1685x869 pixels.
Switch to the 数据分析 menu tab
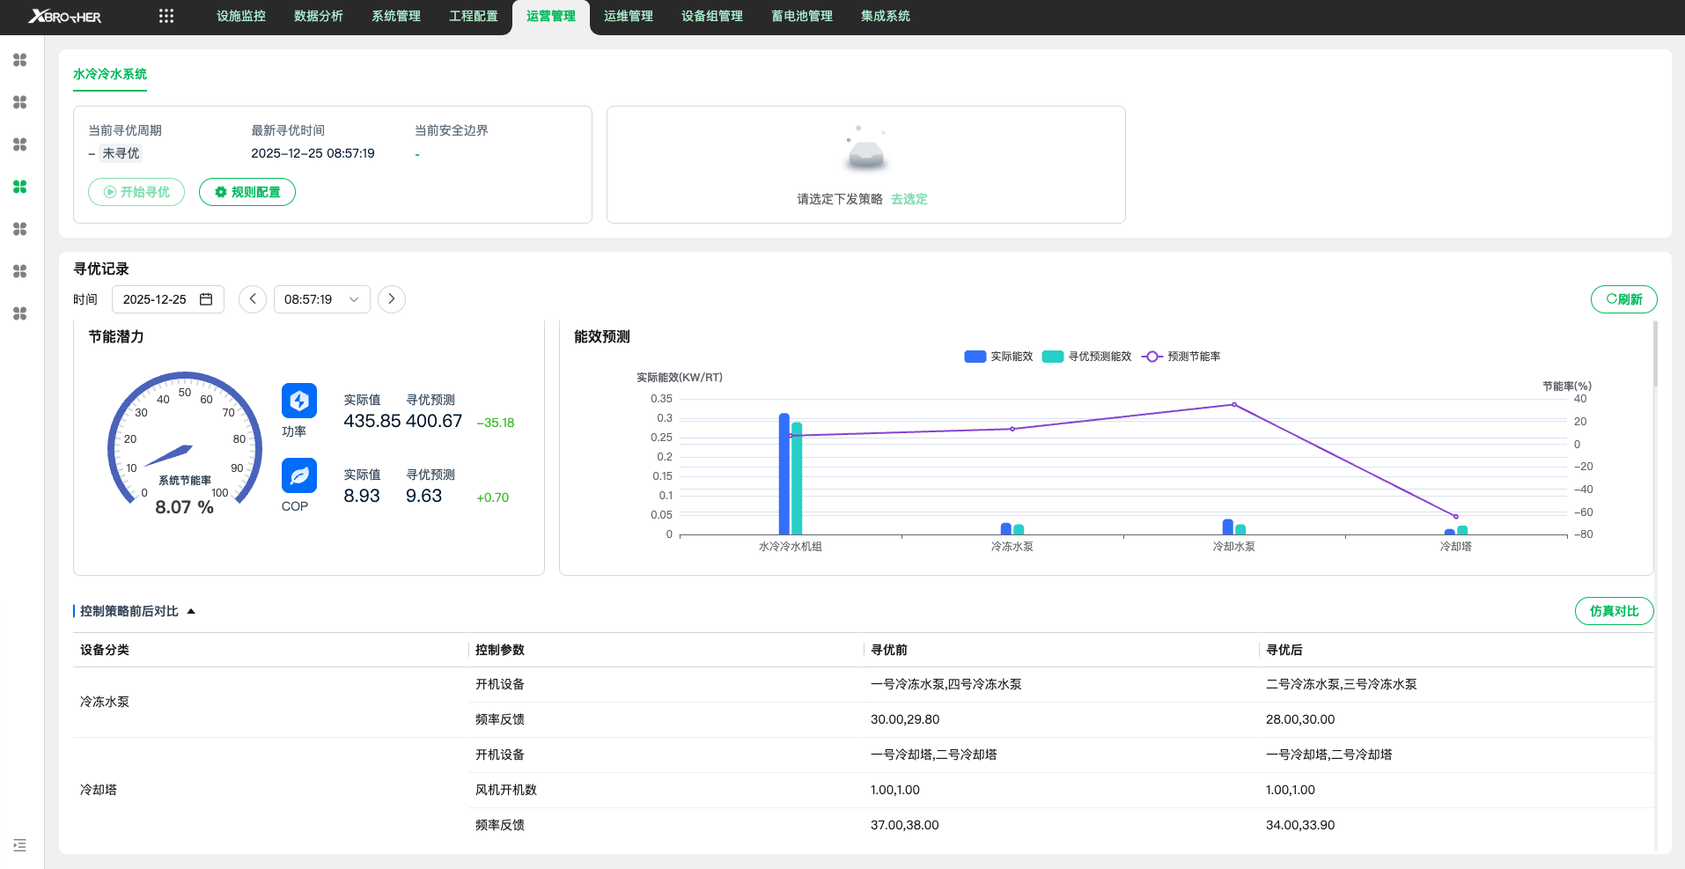pyautogui.click(x=319, y=16)
